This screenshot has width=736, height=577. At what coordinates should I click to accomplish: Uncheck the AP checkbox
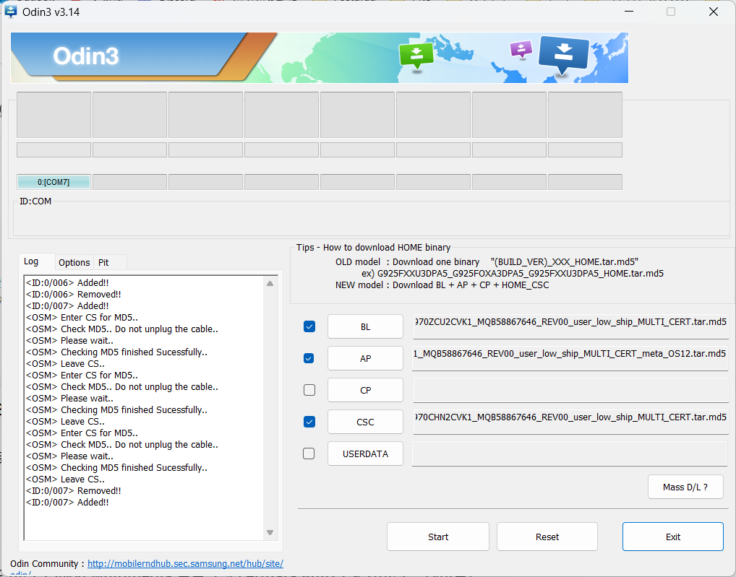click(309, 358)
